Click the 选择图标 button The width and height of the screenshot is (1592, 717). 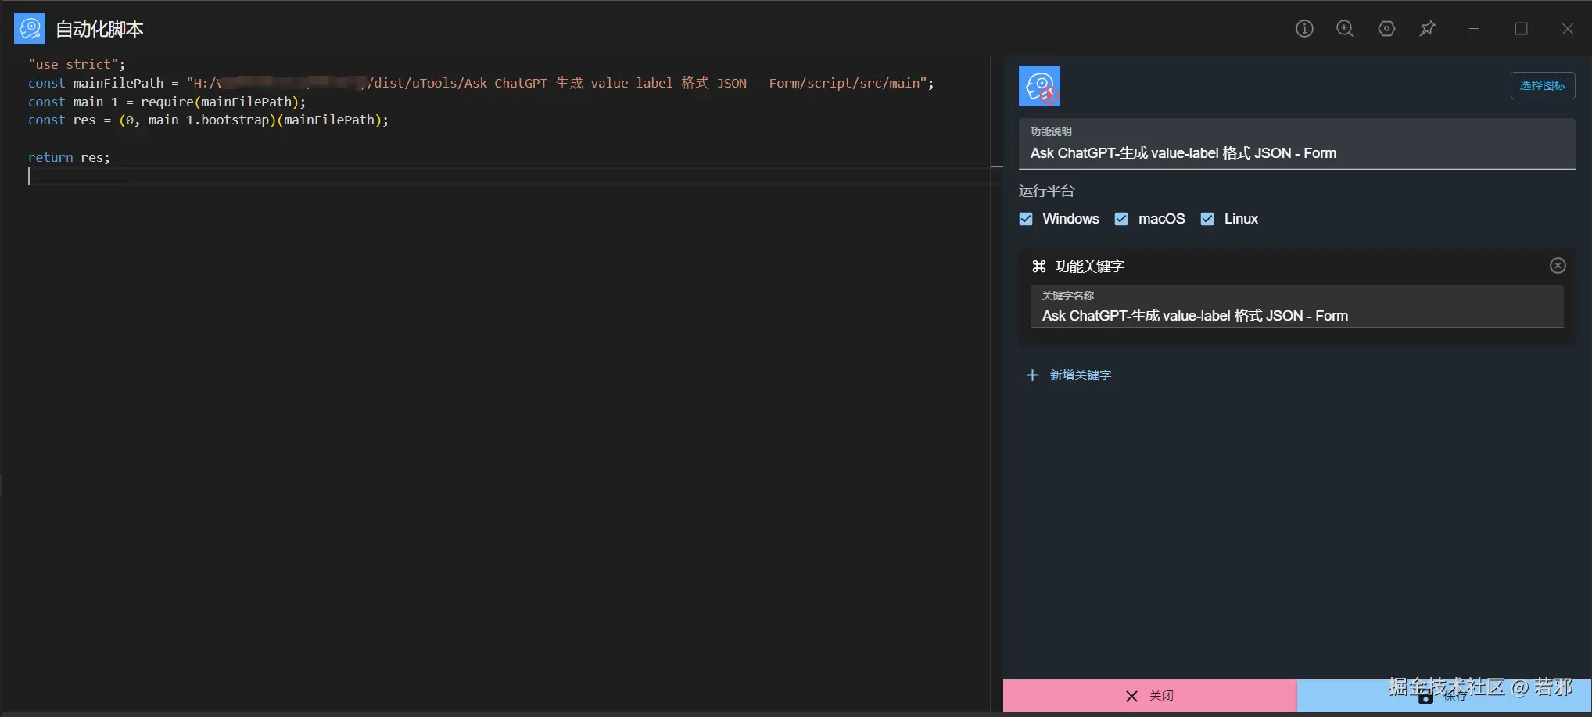tap(1542, 85)
